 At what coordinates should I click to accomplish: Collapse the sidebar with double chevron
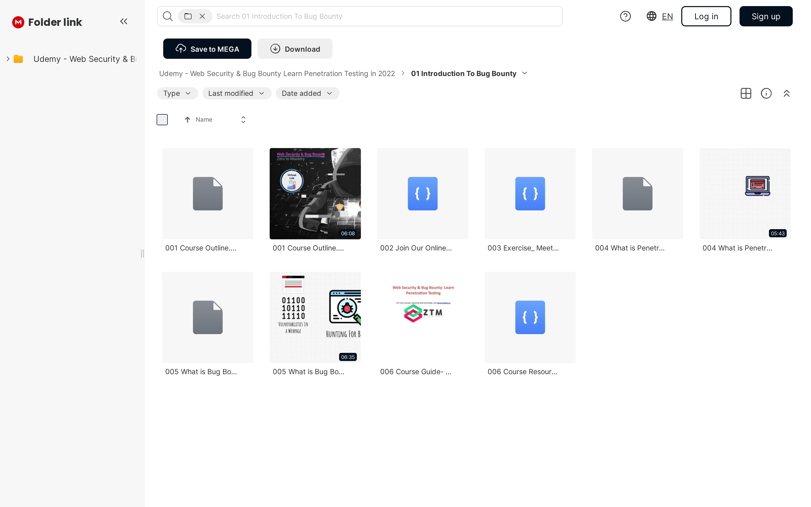pyautogui.click(x=124, y=22)
